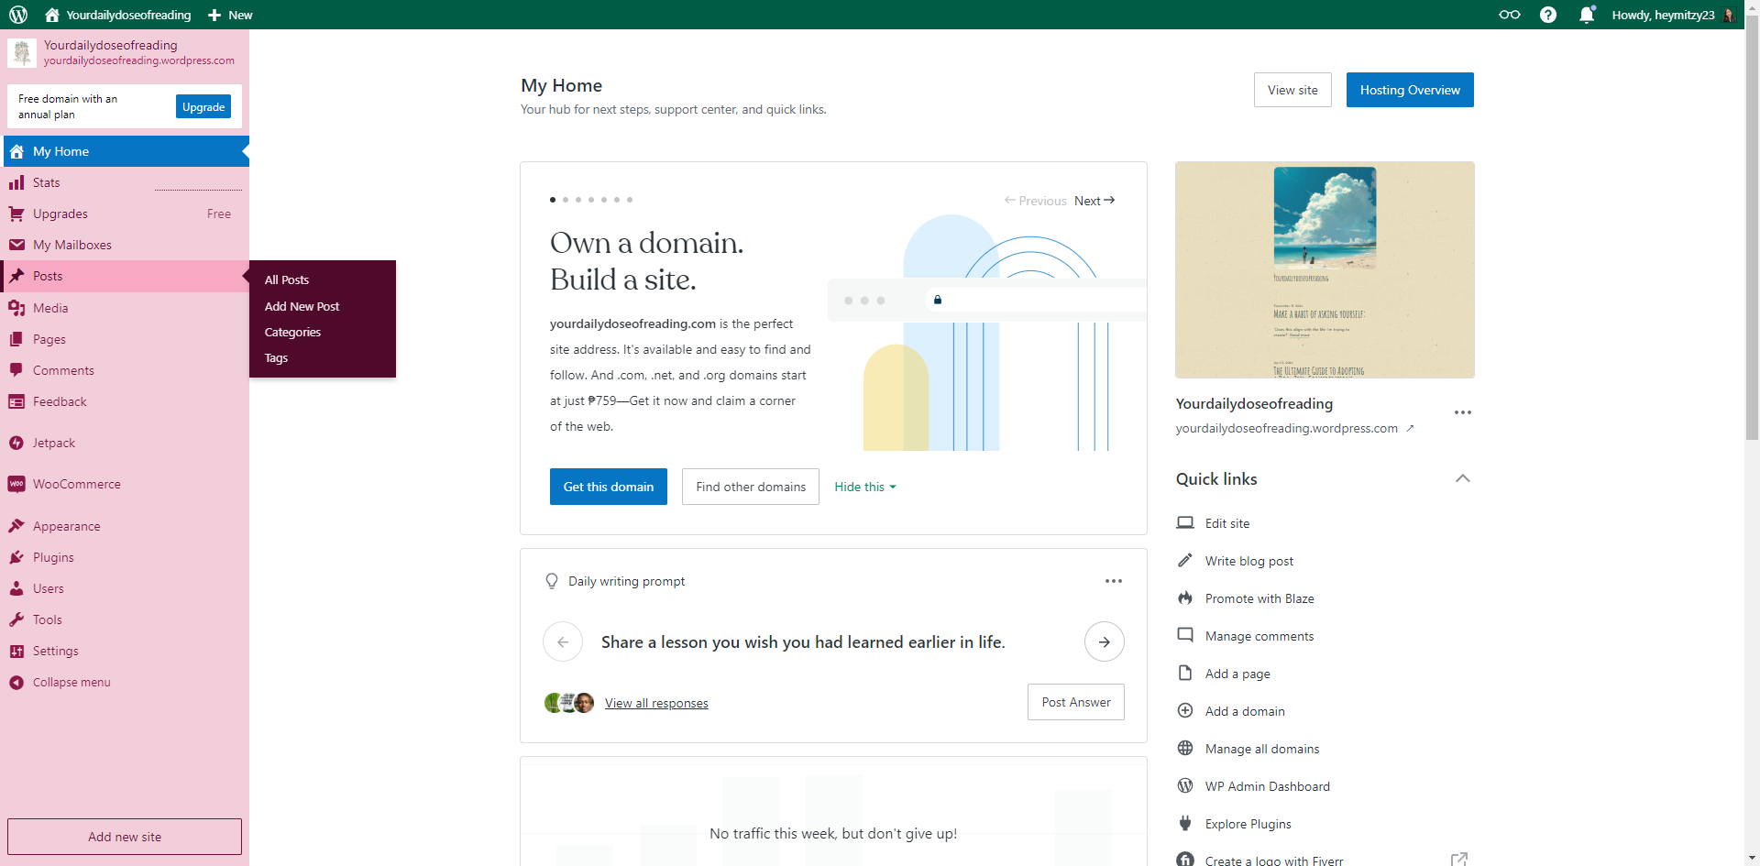Screen dimensions: 1760x866
Task: Open the Help question mark icon
Action: (x=1548, y=15)
